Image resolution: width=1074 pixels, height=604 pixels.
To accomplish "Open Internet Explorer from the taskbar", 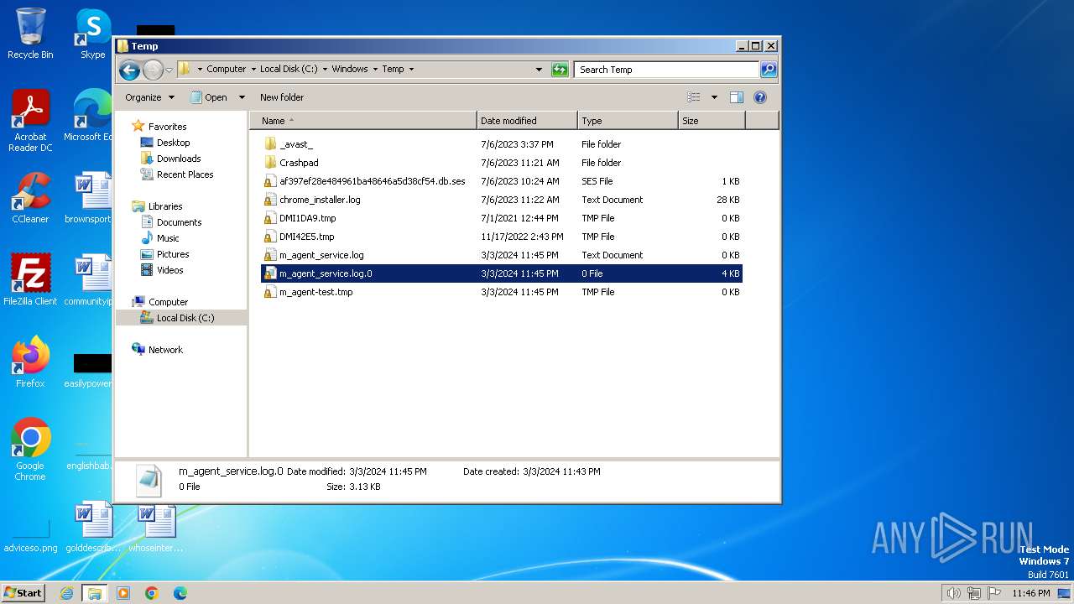I will 67,593.
